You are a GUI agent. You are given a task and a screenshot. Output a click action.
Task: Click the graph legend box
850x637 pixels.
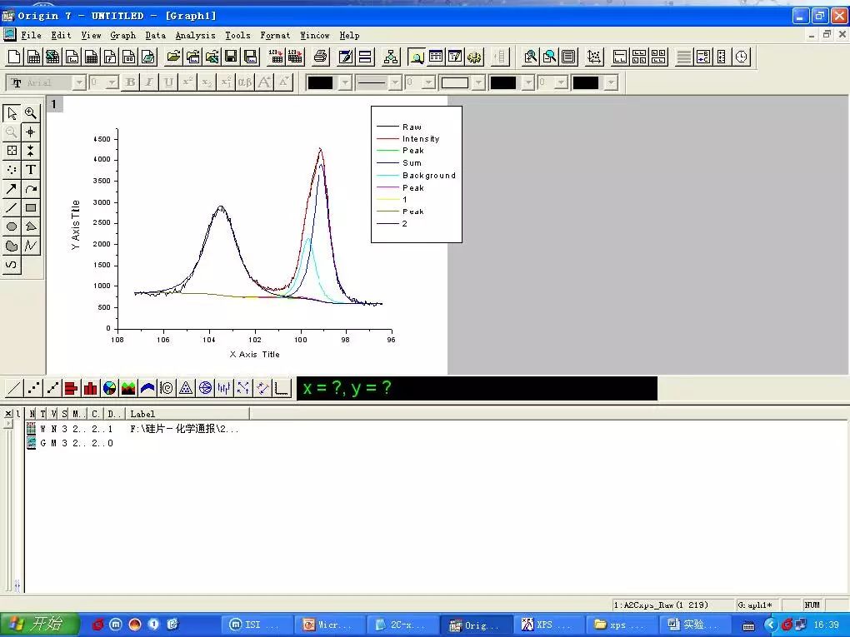pos(417,174)
